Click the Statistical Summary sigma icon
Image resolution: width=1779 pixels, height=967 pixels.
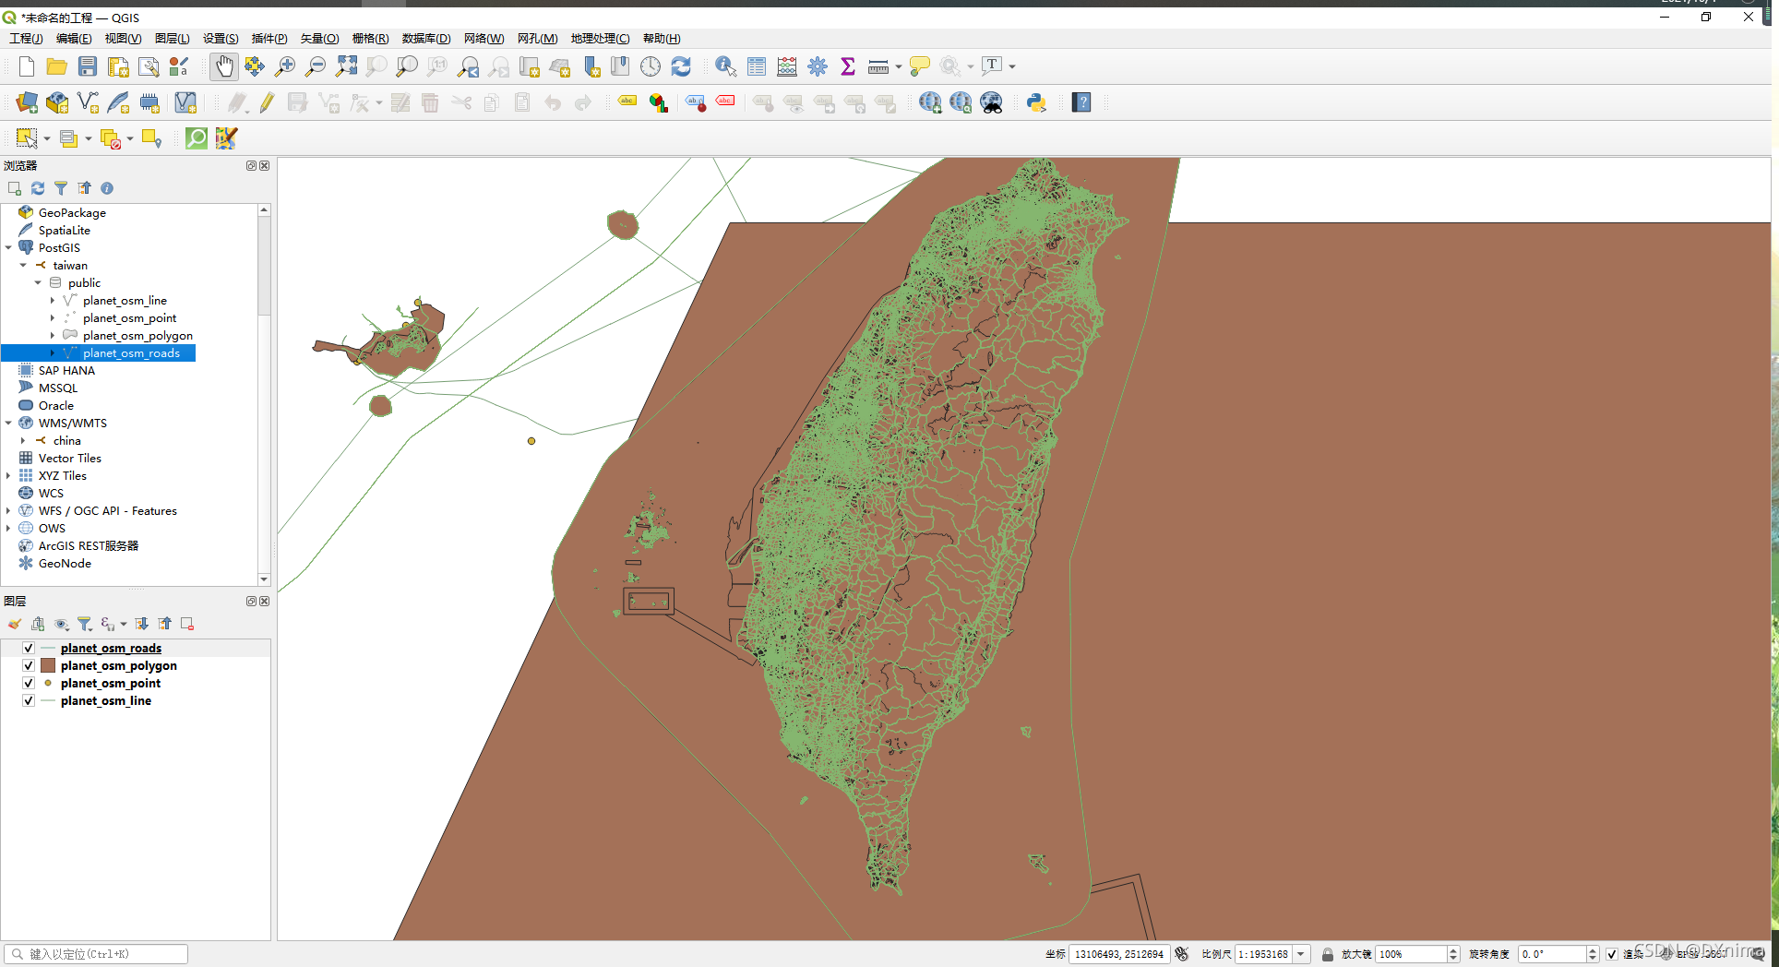[x=848, y=66]
